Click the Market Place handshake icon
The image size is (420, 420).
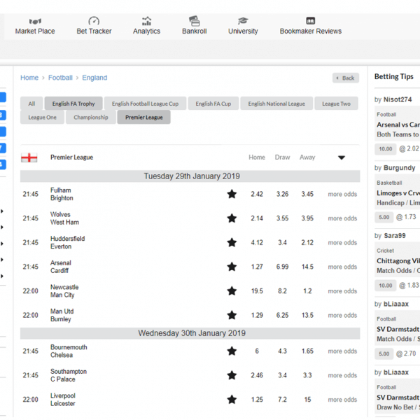(x=35, y=21)
